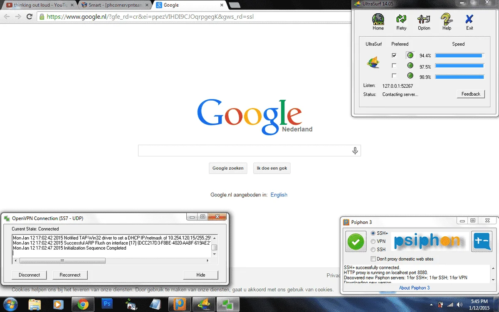Click Reconnect in the OpenVPN window
This screenshot has width=499, height=312.
click(x=70, y=275)
